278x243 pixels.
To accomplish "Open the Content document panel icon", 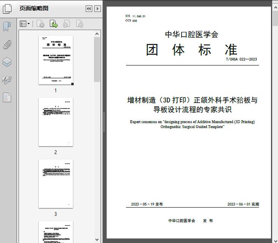I will pyautogui.click(x=7, y=98).
